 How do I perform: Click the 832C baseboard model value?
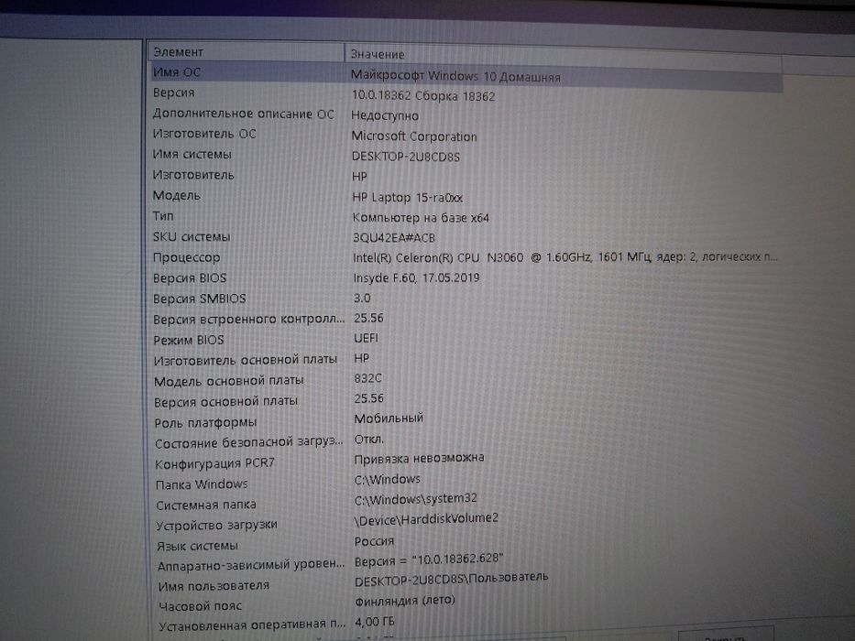pyautogui.click(x=367, y=378)
